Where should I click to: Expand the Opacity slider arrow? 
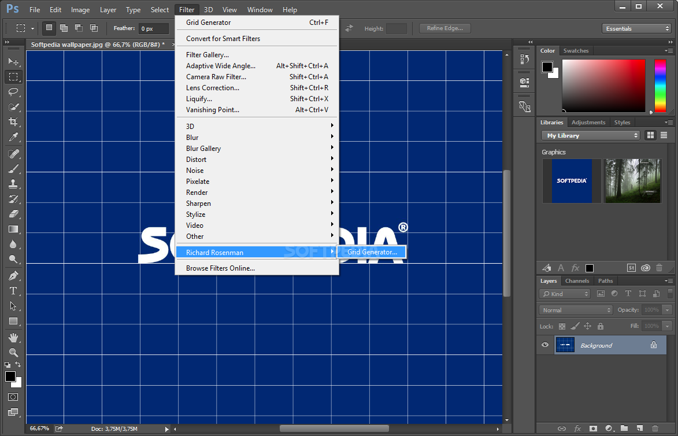(667, 310)
